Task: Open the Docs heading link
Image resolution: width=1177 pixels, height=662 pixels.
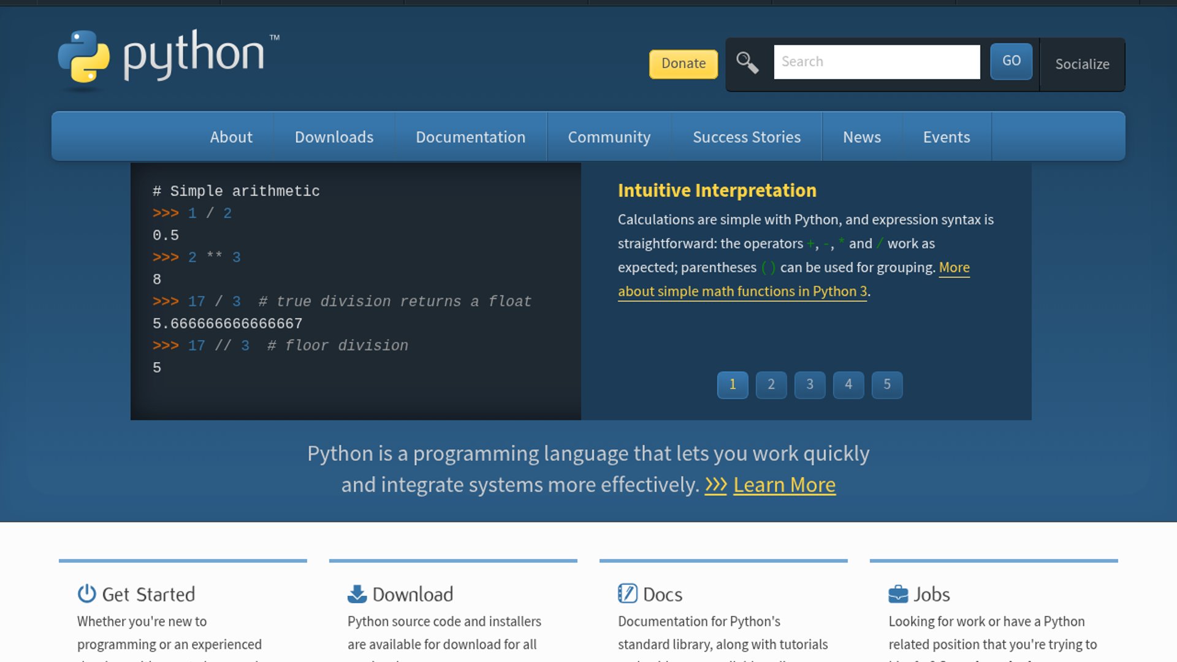Action: click(663, 594)
